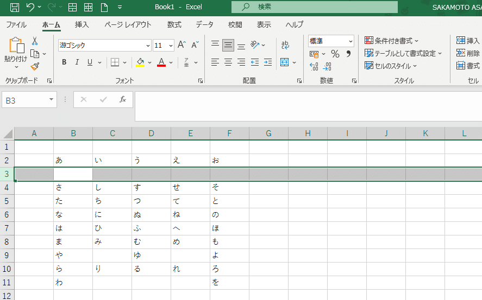Viewport: 482px width, 300px height.
Task: Apply cell borders icon
Action: point(115,62)
